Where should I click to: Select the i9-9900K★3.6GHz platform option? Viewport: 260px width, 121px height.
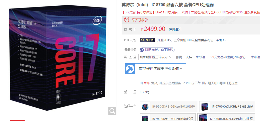168,107
